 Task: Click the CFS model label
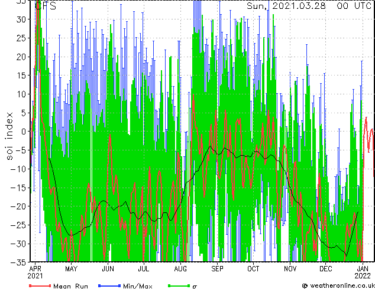point(46,6)
